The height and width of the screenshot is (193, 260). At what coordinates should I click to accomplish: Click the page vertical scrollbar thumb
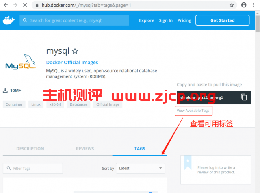(x=257, y=24)
